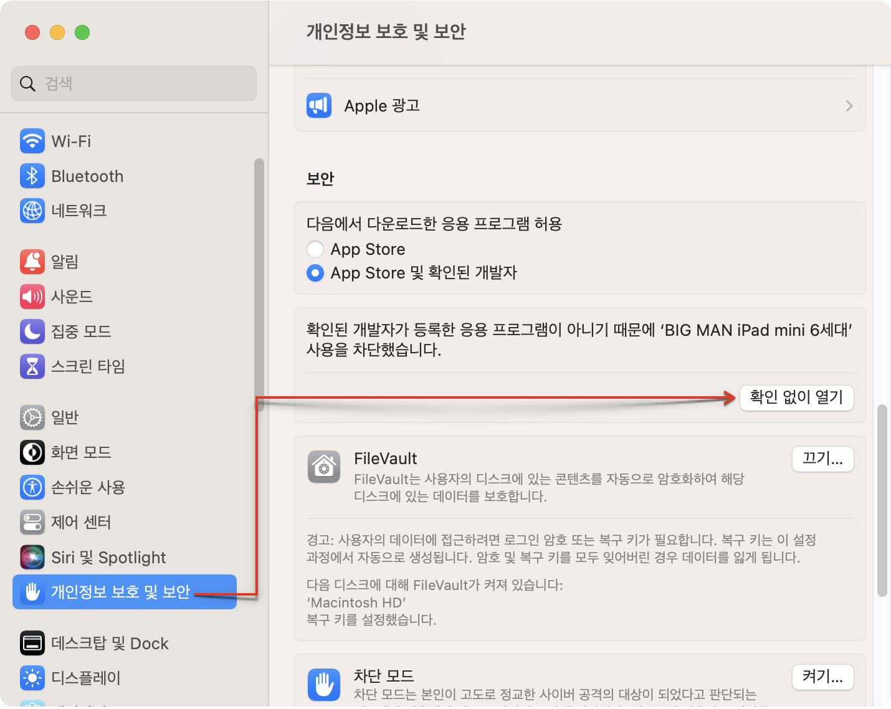The image size is (891, 709).
Task: Click the 일반 gear icon
Action: [x=32, y=417]
